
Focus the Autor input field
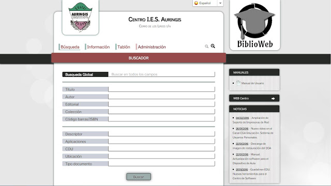click(161, 97)
